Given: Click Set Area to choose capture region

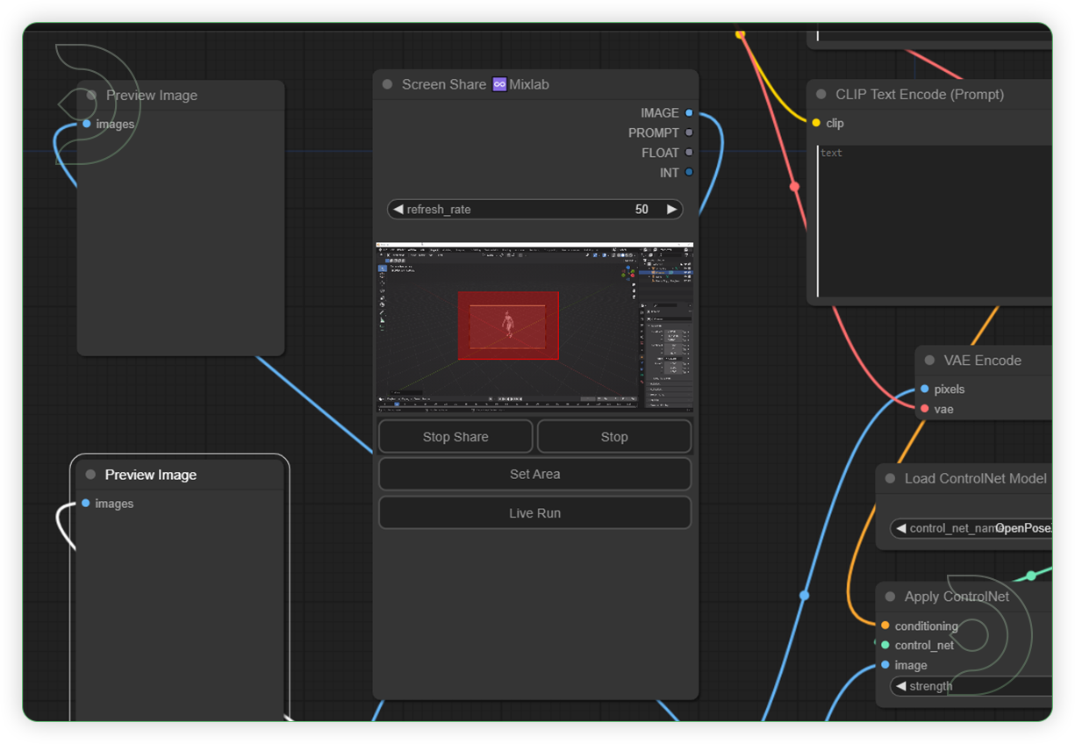Looking at the screenshot, I should click(534, 474).
